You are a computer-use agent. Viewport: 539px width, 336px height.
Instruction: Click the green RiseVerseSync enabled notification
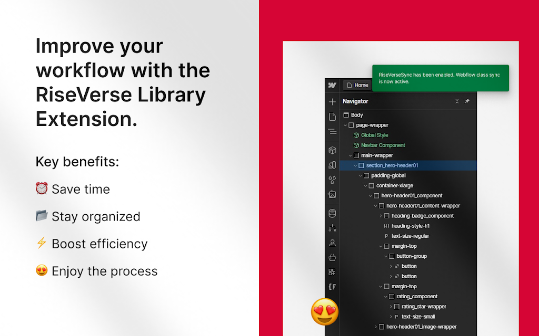tap(441, 78)
